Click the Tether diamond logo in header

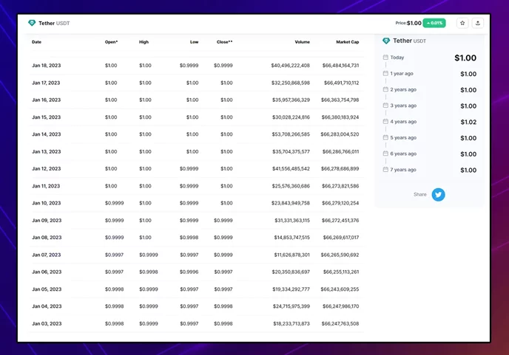point(32,23)
